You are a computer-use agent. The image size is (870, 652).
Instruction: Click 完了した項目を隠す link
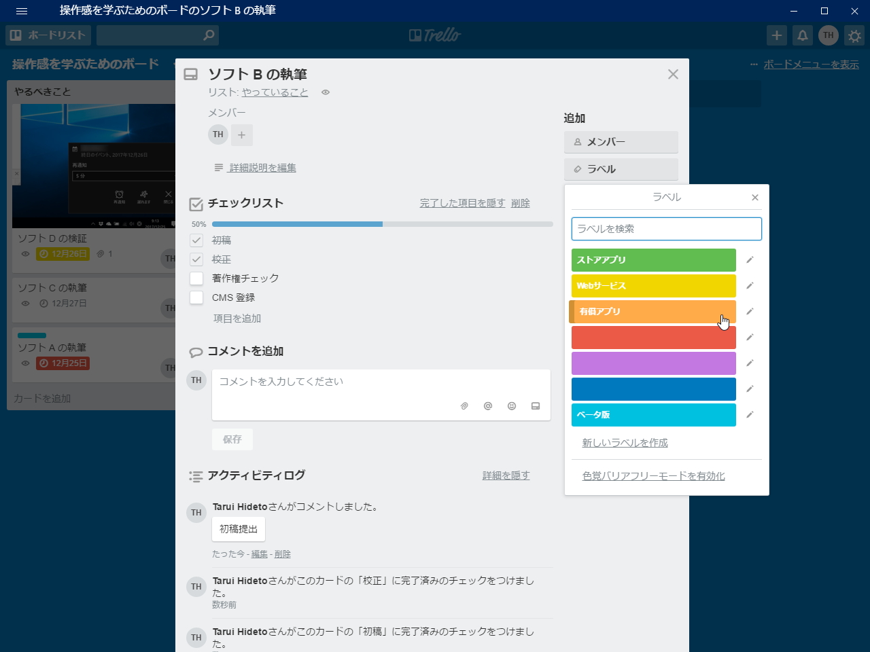[x=462, y=203]
